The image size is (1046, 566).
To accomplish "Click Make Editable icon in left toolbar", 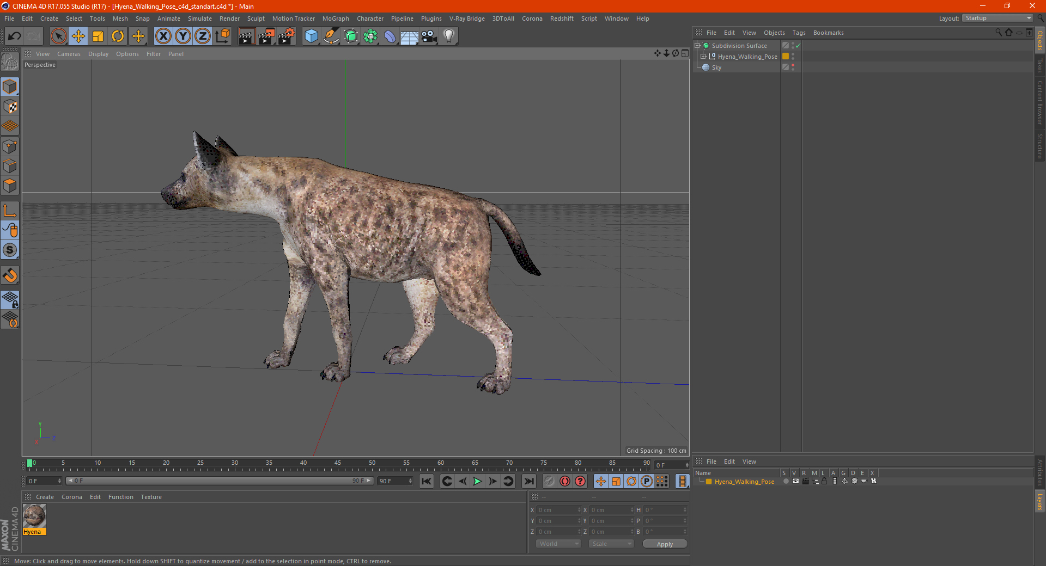I will point(10,63).
